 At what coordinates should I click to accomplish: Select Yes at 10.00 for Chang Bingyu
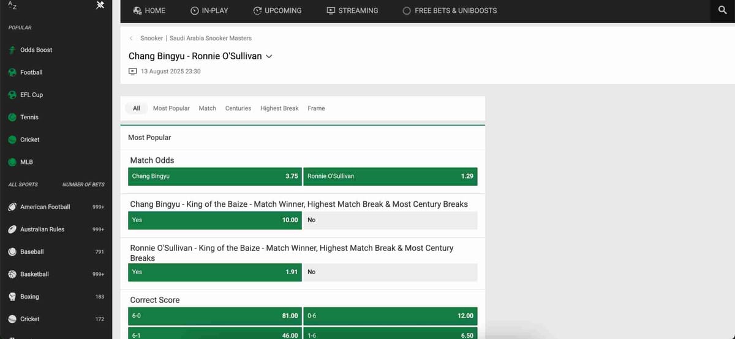215,220
